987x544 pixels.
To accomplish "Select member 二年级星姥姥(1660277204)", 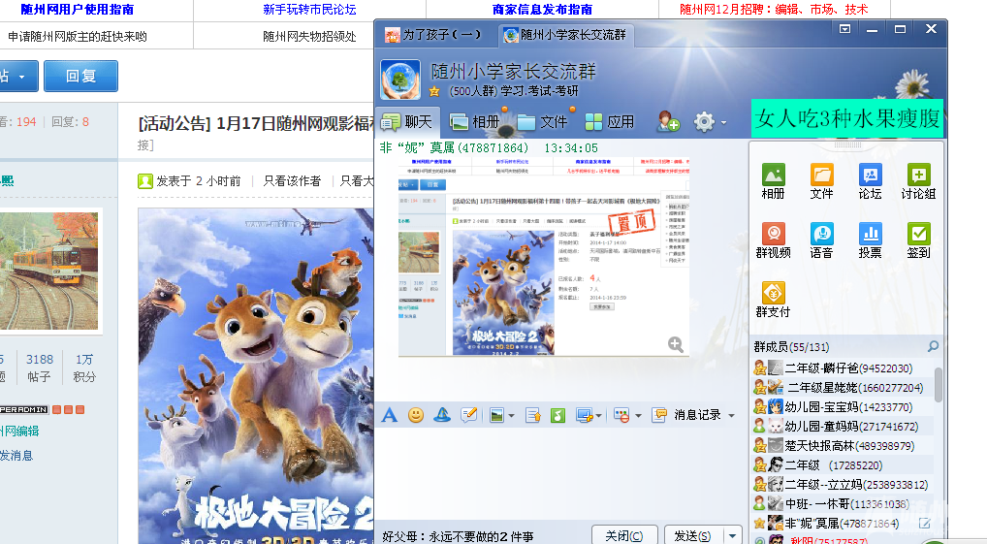I will pyautogui.click(x=843, y=388).
